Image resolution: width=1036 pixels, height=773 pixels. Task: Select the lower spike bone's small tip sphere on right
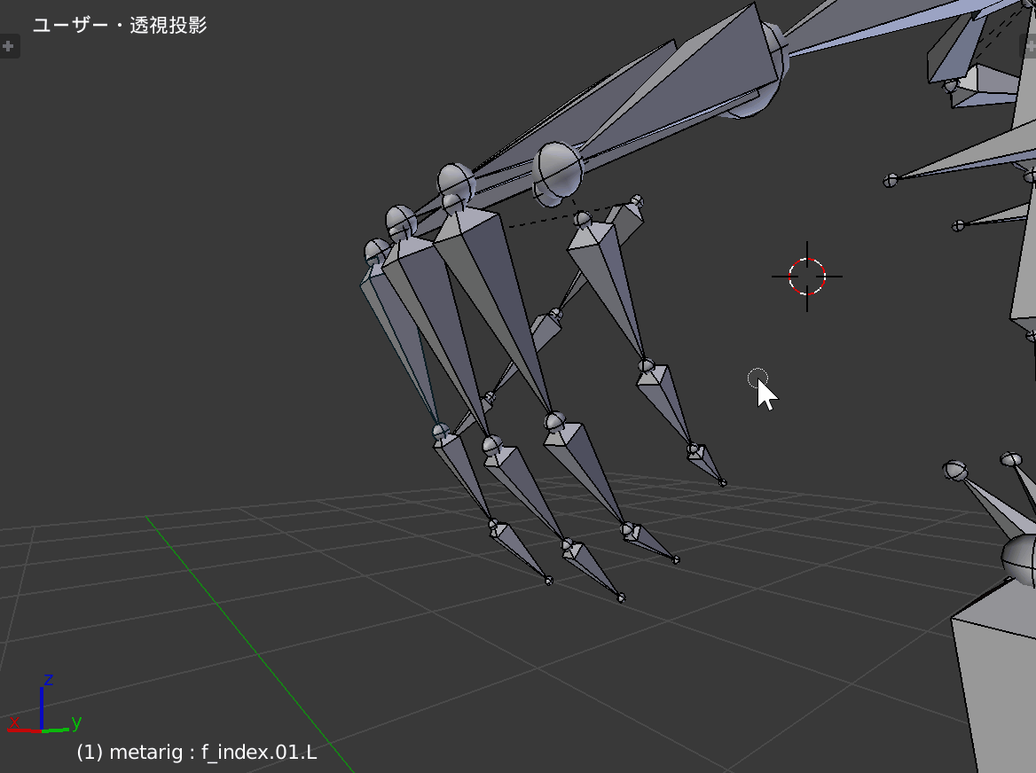(x=958, y=226)
